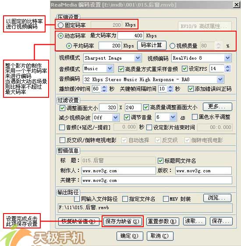241x246 pixels.
Task: Click the 保存... button
Action: point(221,221)
